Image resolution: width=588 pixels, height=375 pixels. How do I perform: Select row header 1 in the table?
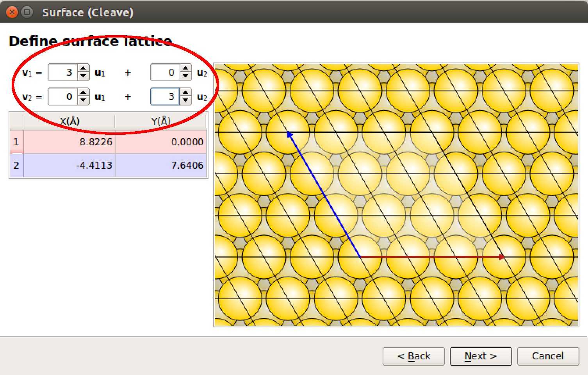pyautogui.click(x=16, y=142)
